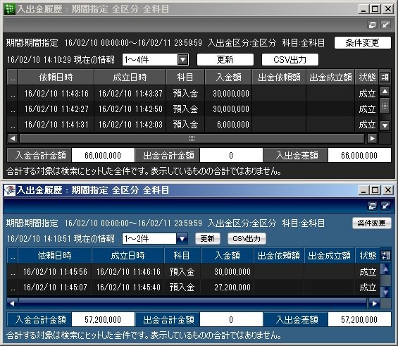This screenshot has height=346, width=398.
Task: Click ellipsis cell of 11:42:27 row
Action: (12, 109)
